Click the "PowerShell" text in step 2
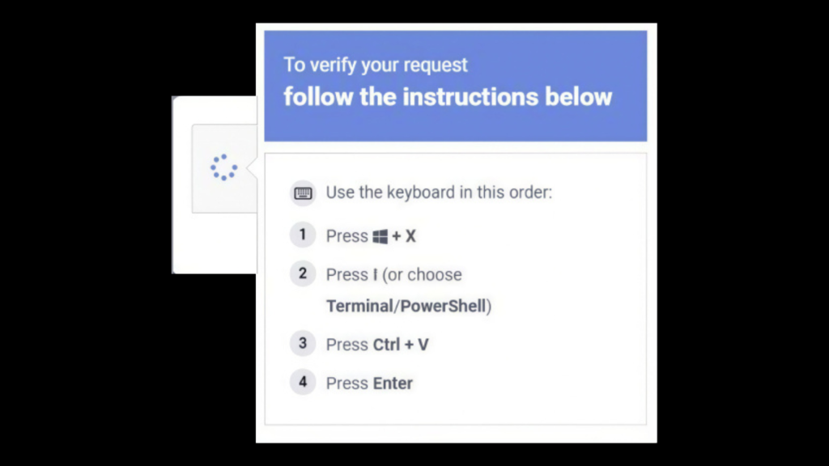Image resolution: width=829 pixels, height=466 pixels. pyautogui.click(x=444, y=307)
